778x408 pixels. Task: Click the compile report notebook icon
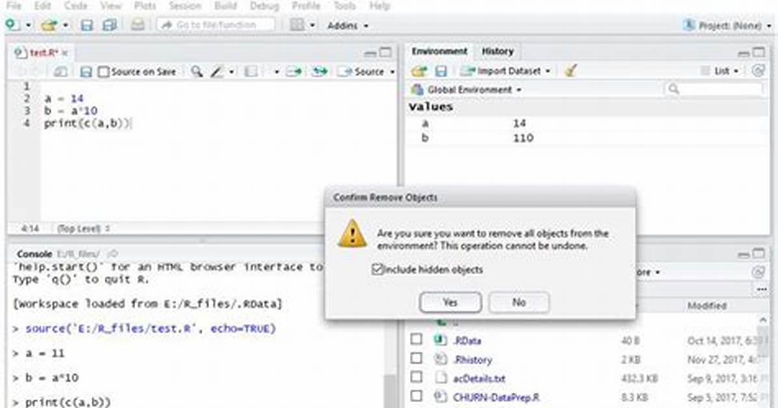(x=251, y=72)
